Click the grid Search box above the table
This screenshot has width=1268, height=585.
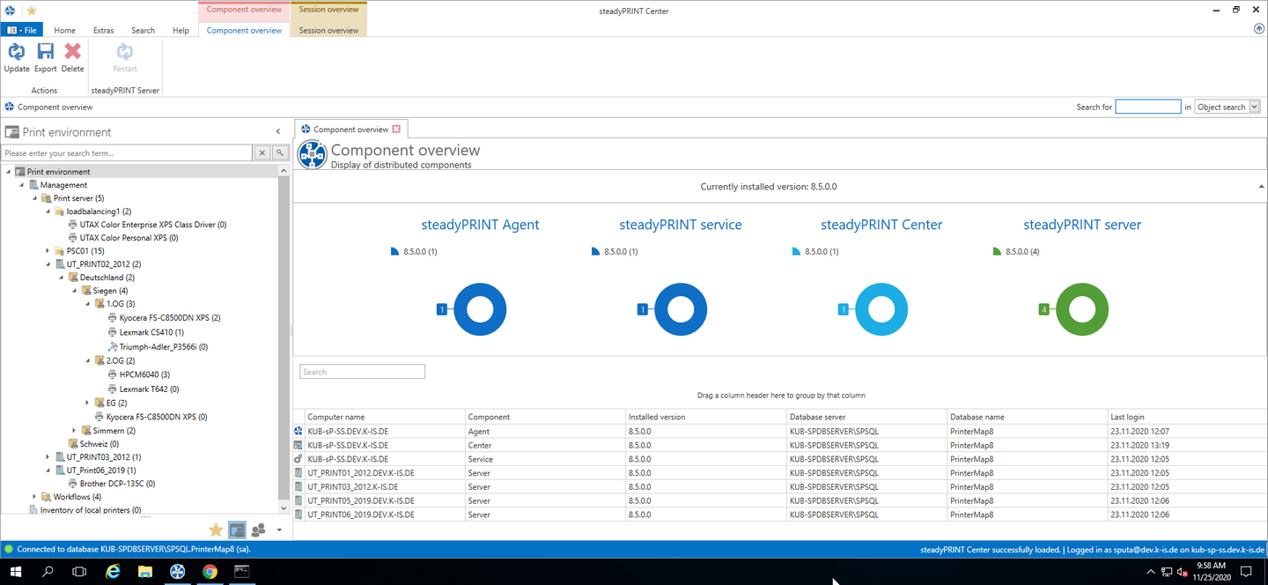[x=363, y=372]
